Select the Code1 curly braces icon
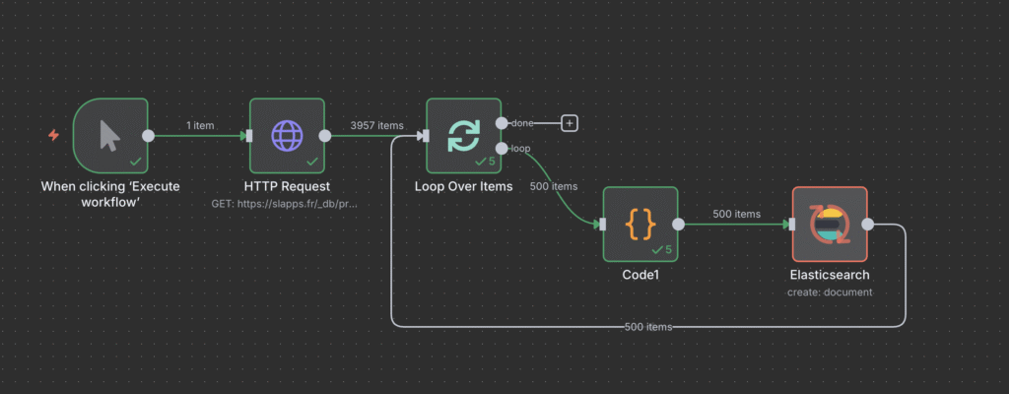Image resolution: width=1009 pixels, height=394 pixels. click(640, 225)
